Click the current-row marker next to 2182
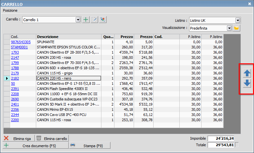Image resolution: width=254 pixels, height=153 pixels. 7,78
